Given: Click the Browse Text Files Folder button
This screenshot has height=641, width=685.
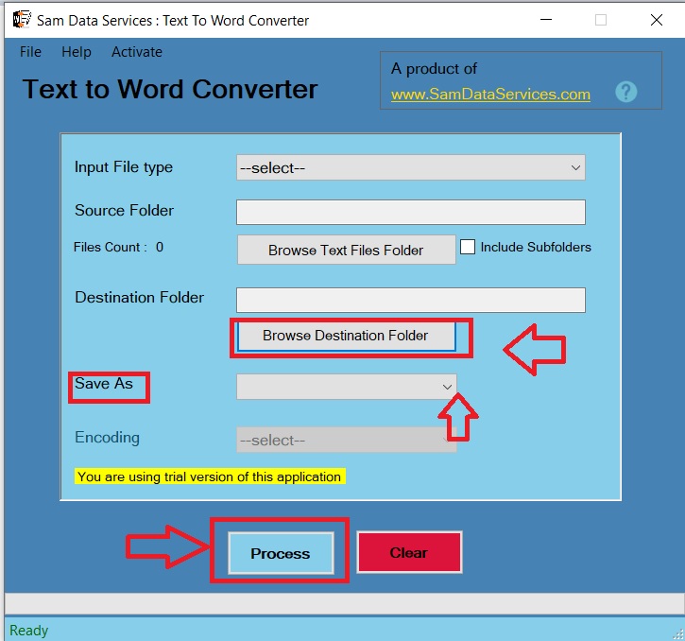Looking at the screenshot, I should click(346, 250).
